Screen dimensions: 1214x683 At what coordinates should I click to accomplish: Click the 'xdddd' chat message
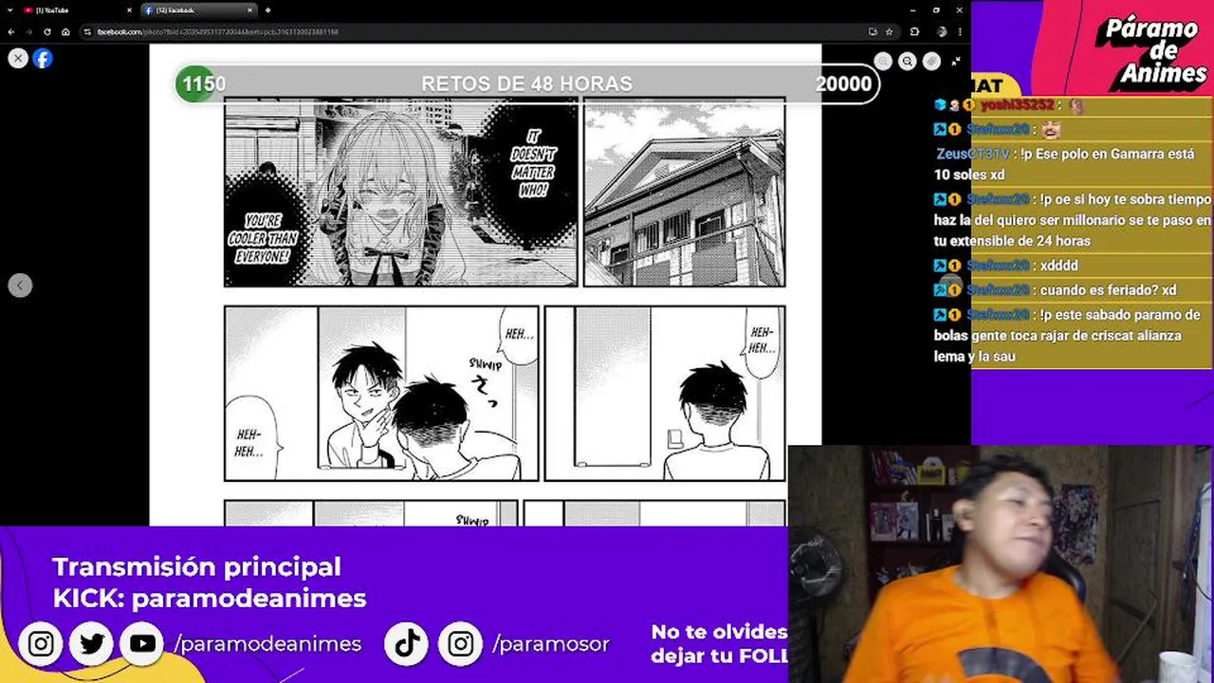[x=1058, y=266]
